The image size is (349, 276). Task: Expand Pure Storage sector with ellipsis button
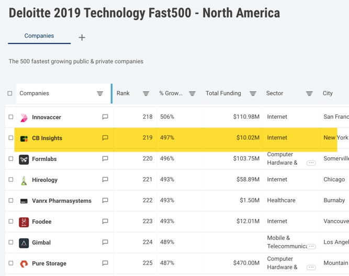pyautogui.click(x=311, y=267)
